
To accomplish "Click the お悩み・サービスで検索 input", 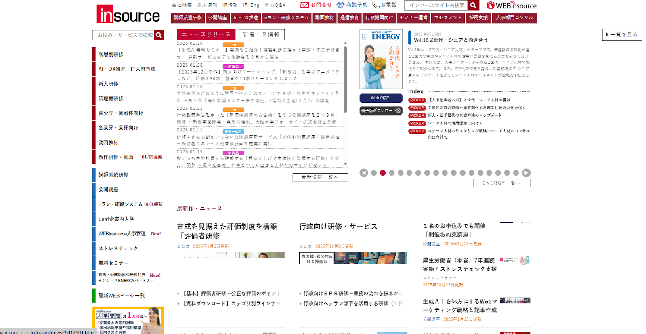I will tap(124, 35).
